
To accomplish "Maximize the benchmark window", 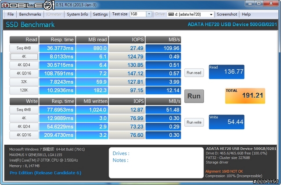I will click(x=259, y=3).
